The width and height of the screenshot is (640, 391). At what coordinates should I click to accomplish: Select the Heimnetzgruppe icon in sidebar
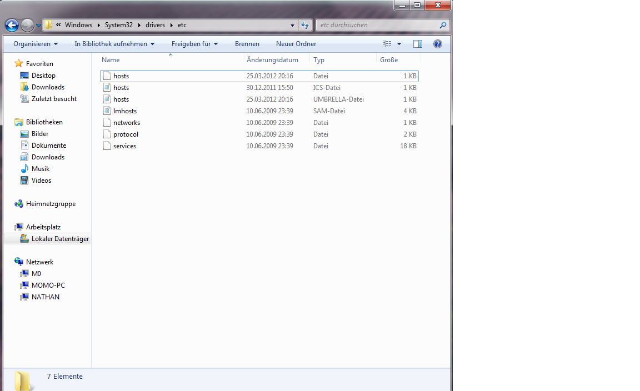pyautogui.click(x=19, y=204)
